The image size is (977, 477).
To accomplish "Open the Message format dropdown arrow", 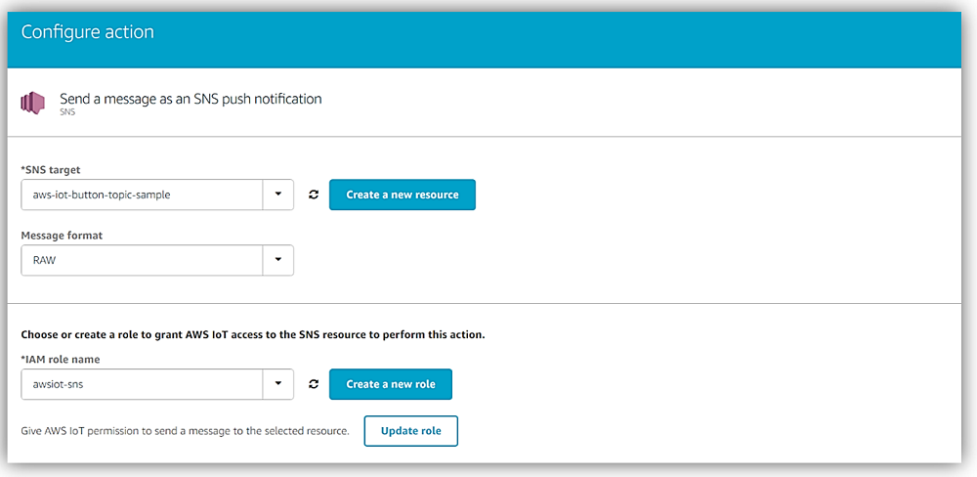I will tap(278, 260).
